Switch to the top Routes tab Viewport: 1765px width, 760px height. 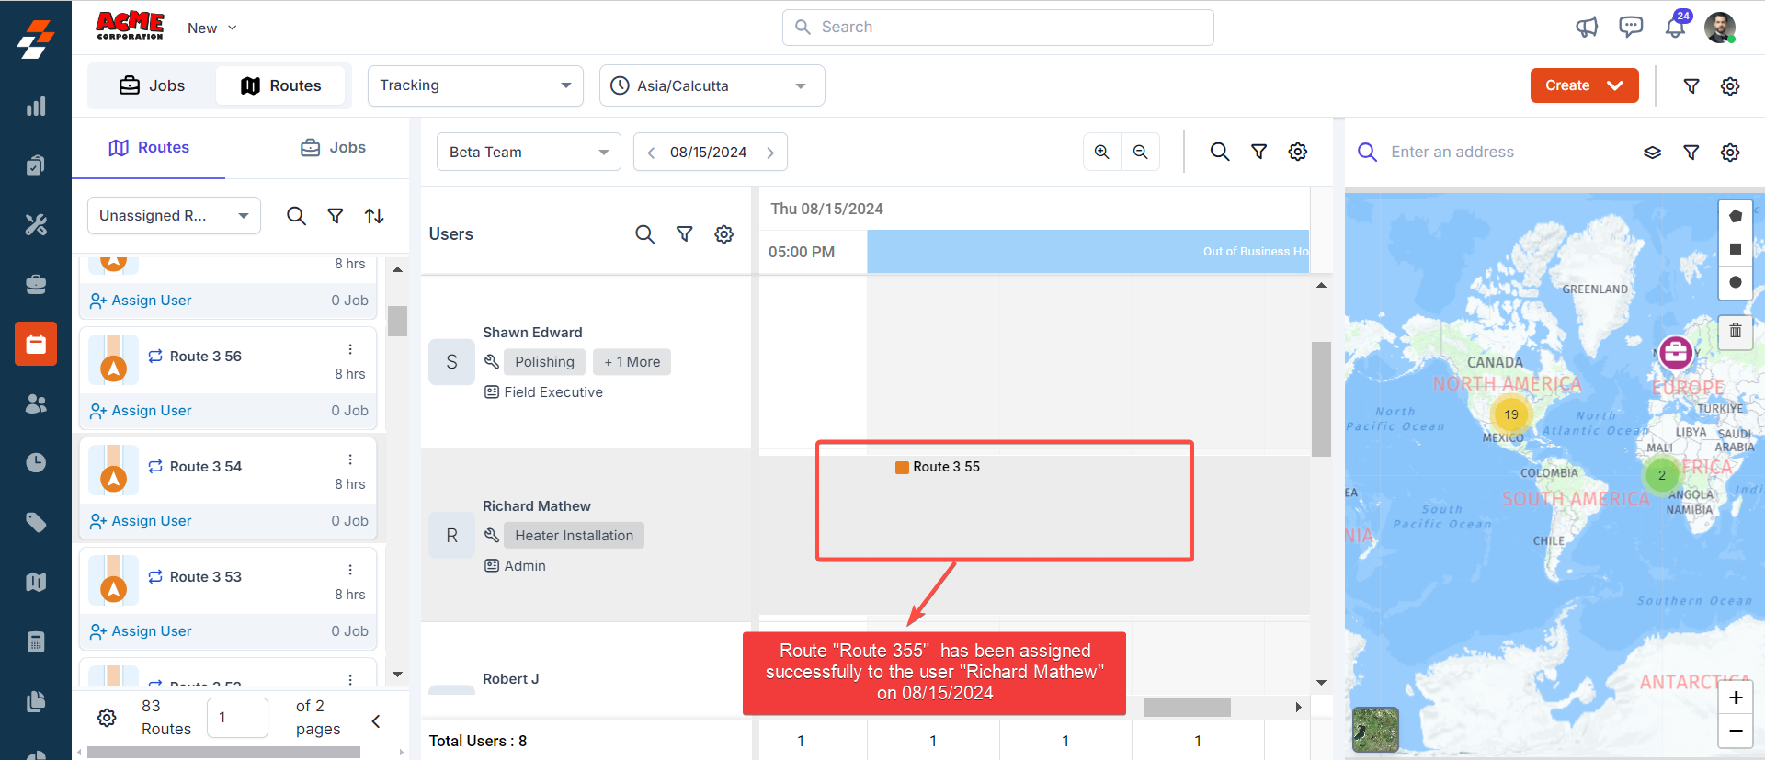tap(280, 85)
